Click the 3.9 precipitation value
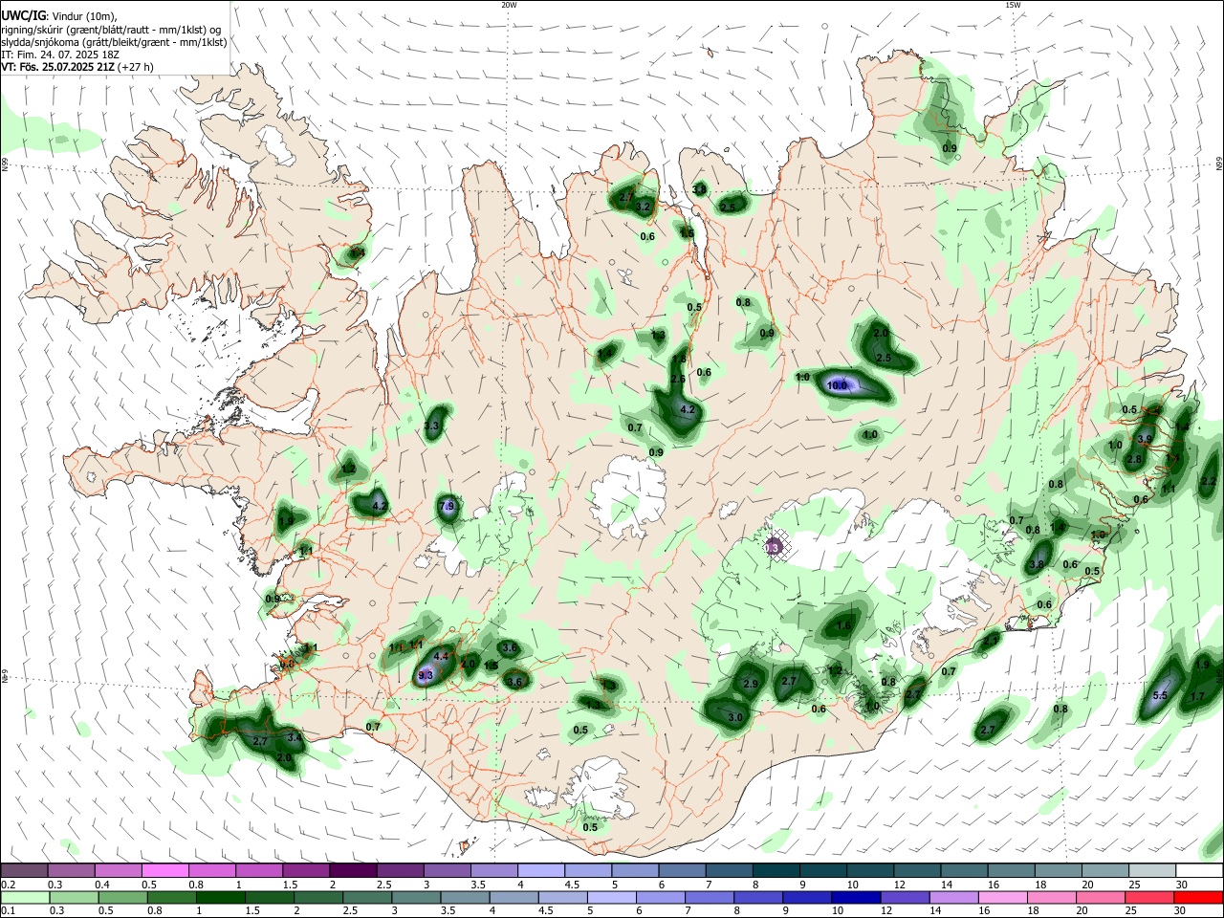 coord(1145,439)
